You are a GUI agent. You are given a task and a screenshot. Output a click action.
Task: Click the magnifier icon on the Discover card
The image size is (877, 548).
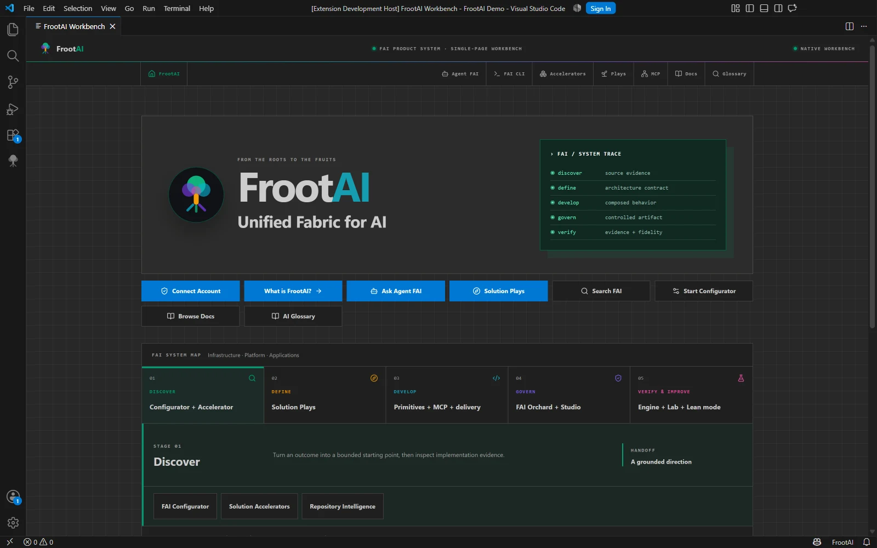tap(252, 378)
